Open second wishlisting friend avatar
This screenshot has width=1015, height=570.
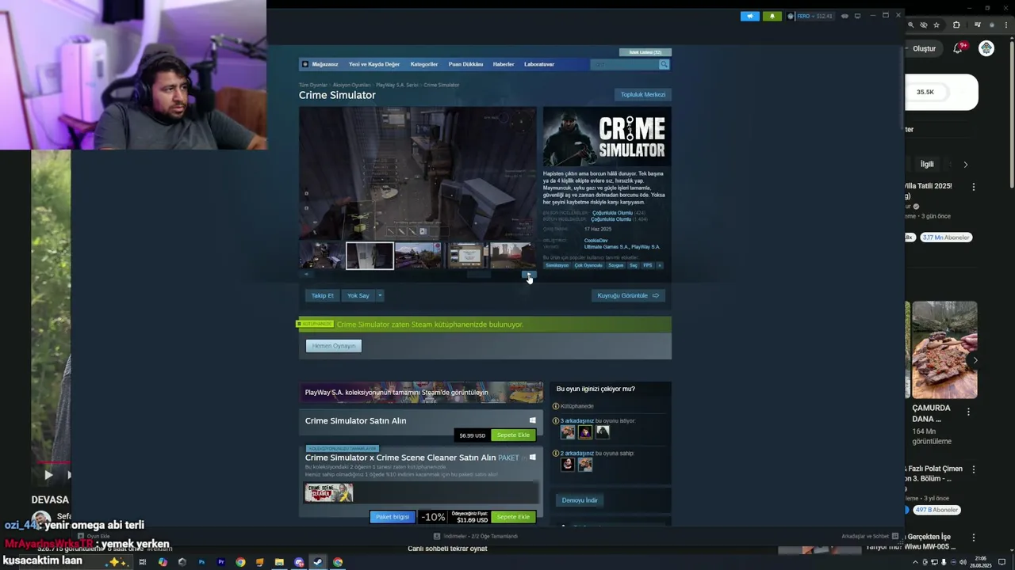pyautogui.click(x=585, y=432)
